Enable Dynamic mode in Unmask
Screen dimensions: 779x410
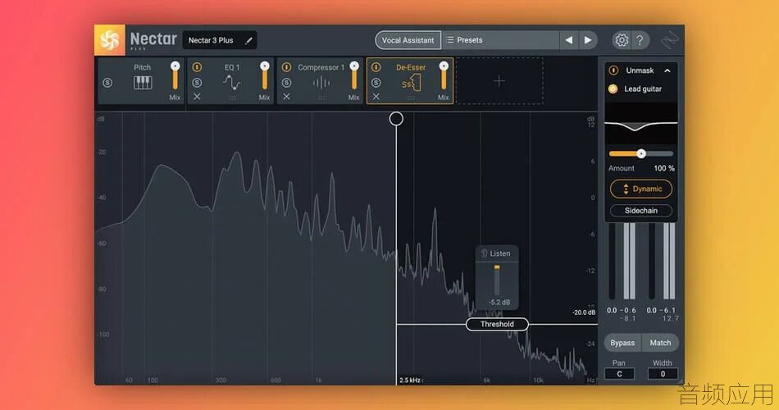(641, 189)
